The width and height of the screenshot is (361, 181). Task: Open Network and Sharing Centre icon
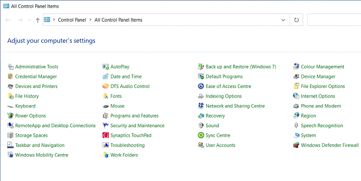pyautogui.click(x=201, y=106)
